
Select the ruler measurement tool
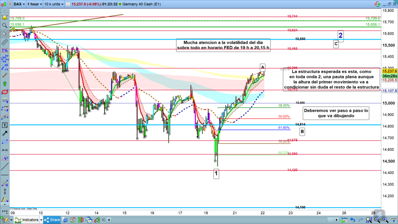5,42
